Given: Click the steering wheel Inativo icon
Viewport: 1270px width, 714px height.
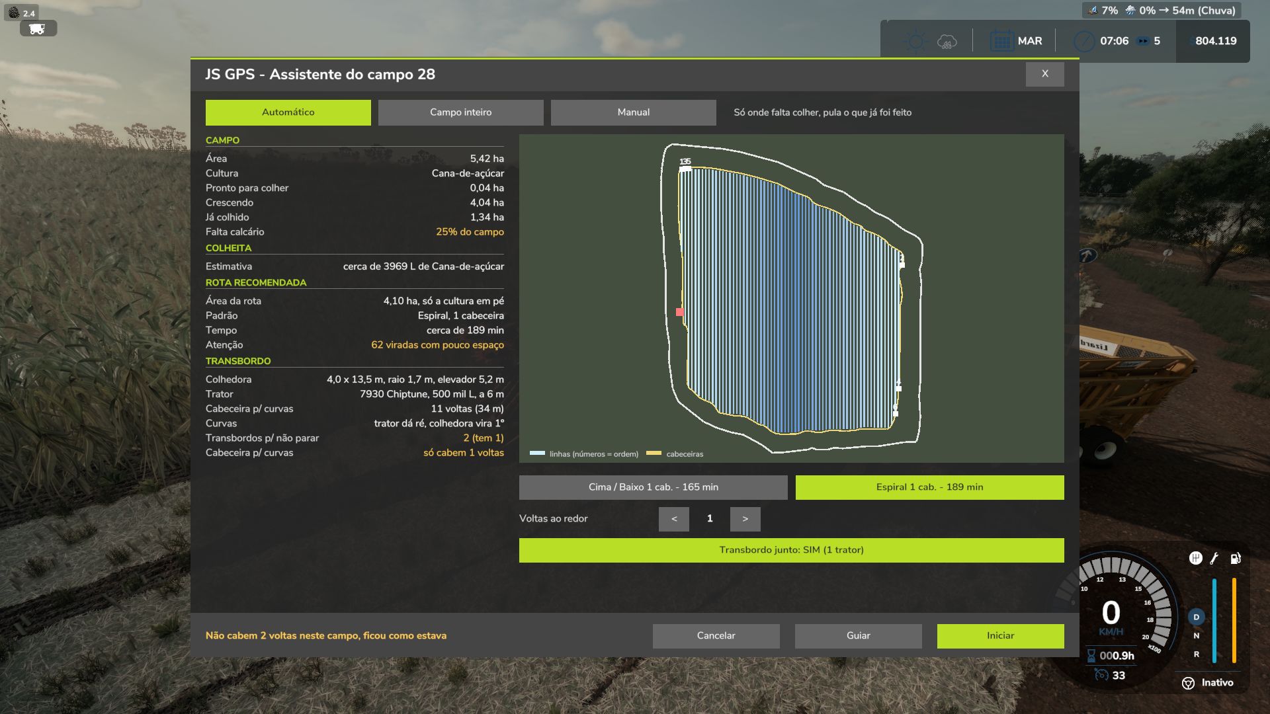Looking at the screenshot, I should pyautogui.click(x=1188, y=683).
